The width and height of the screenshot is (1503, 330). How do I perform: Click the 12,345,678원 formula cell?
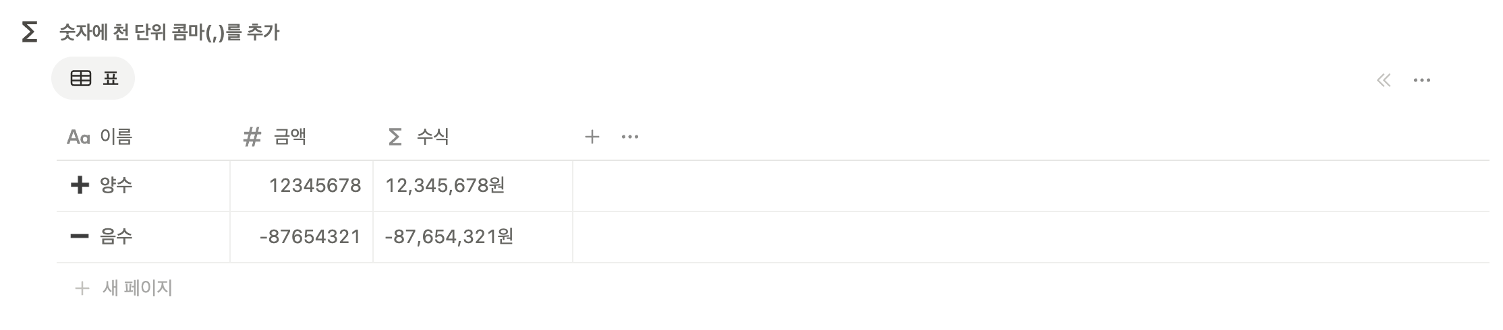(x=445, y=185)
